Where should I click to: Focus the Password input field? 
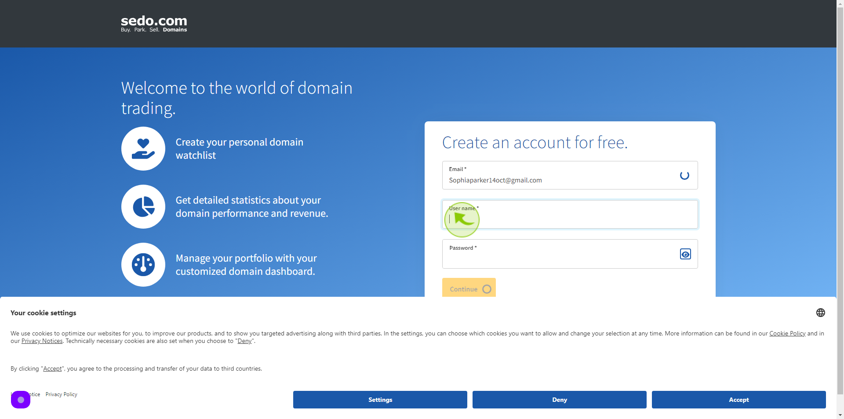click(570, 254)
